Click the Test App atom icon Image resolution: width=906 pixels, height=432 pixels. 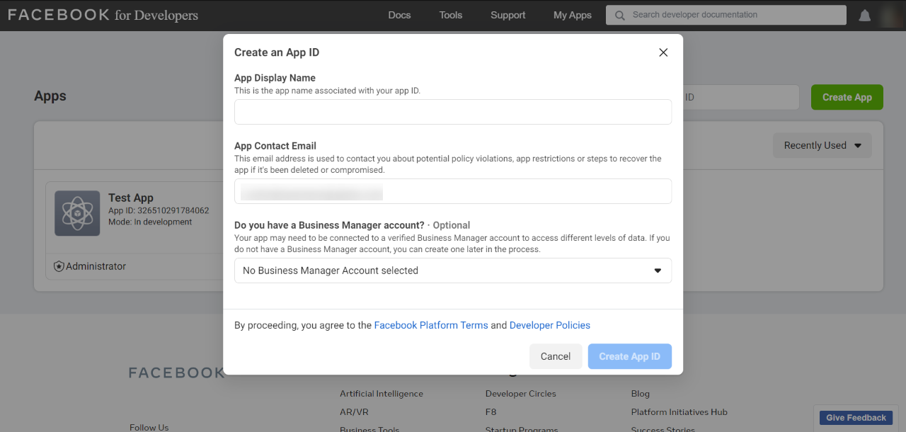point(77,213)
